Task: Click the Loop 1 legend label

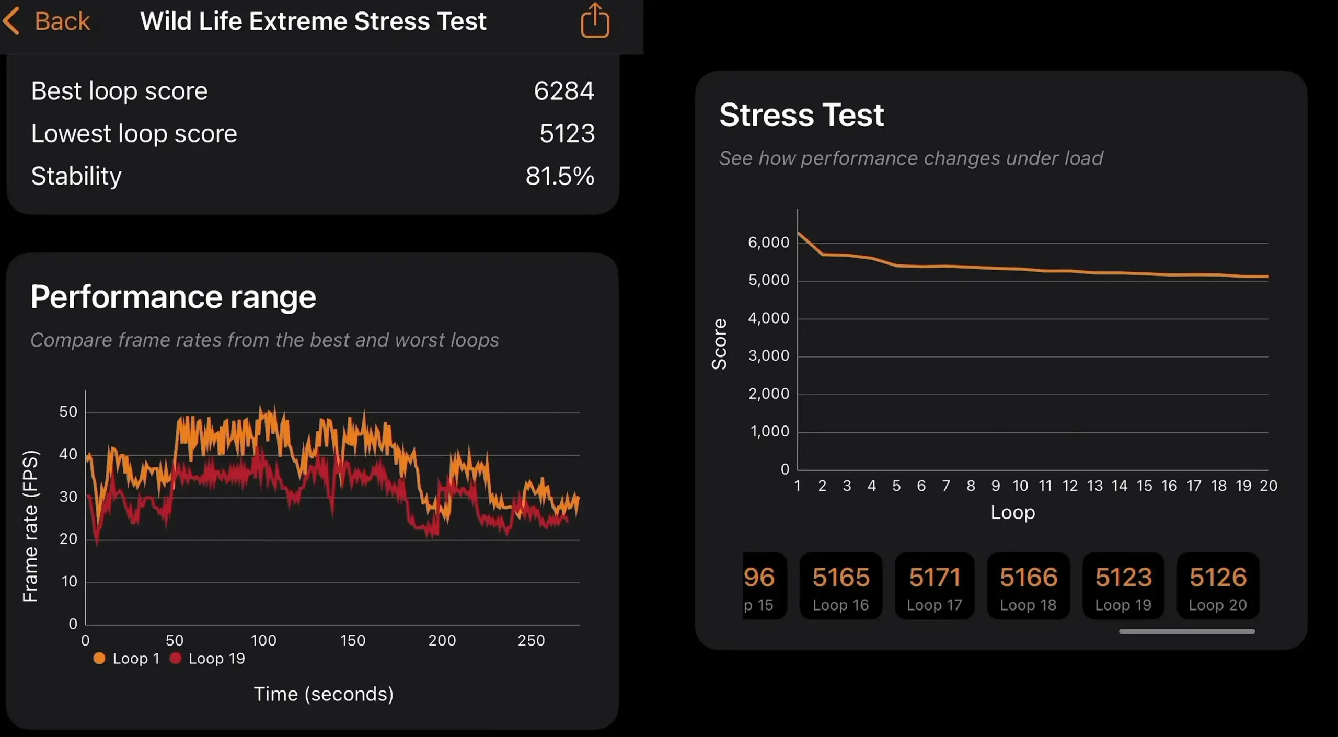Action: [x=136, y=659]
